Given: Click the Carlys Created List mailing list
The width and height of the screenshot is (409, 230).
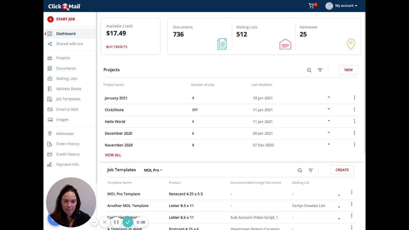Looking at the screenshot, I should click(x=309, y=206).
